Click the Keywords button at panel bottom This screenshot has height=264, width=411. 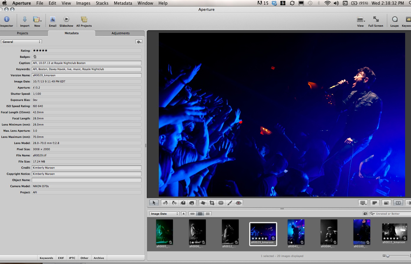46,258
